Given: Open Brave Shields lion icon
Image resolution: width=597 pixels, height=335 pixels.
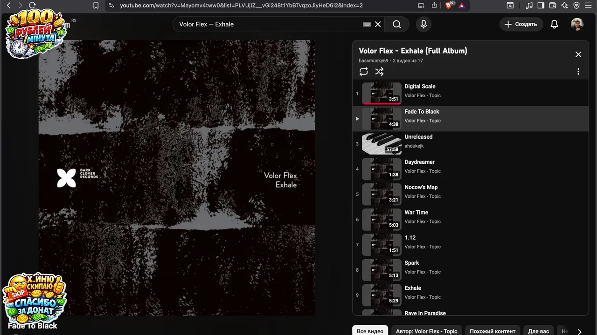Looking at the screenshot, I should [450, 5].
